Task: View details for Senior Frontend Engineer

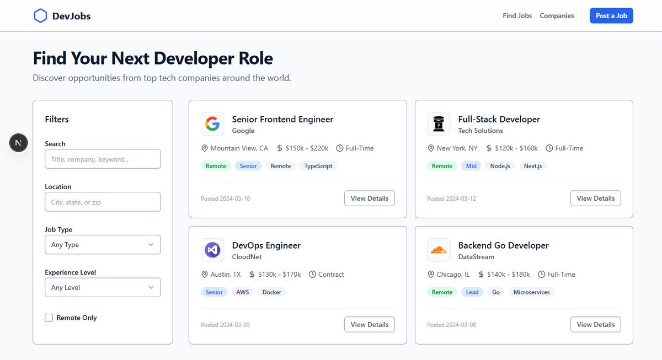Action: coord(370,198)
